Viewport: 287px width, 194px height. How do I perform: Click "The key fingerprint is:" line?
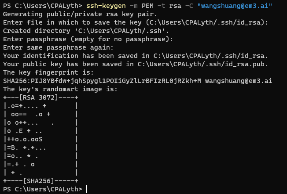tap(48, 72)
